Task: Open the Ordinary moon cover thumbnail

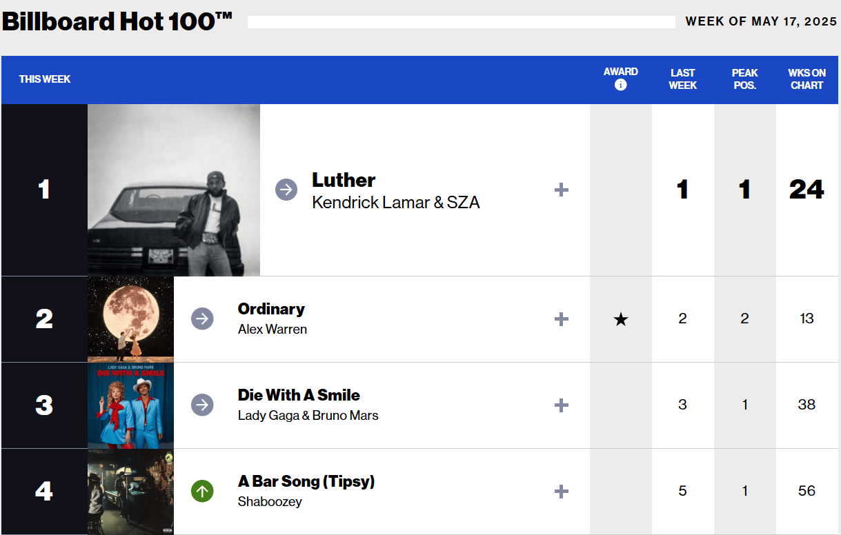Action: pyautogui.click(x=130, y=319)
